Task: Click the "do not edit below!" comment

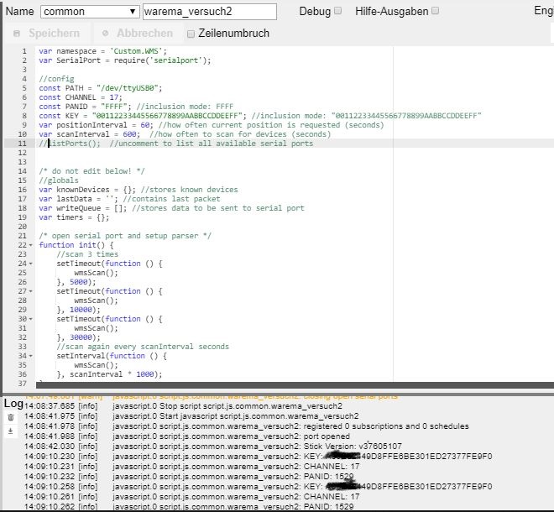Action: [91, 171]
